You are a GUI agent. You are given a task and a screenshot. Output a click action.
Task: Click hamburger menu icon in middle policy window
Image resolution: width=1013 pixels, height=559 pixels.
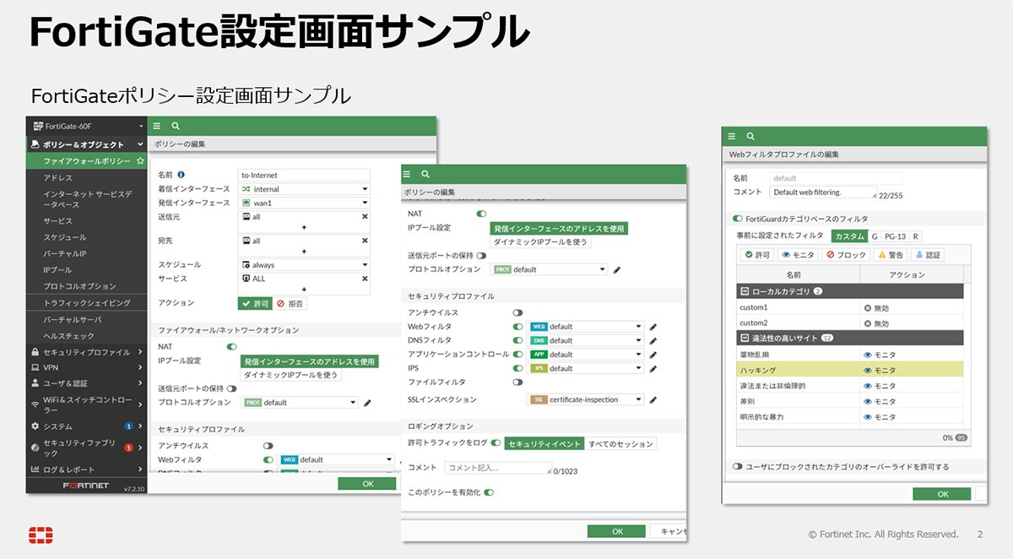pyautogui.click(x=407, y=174)
